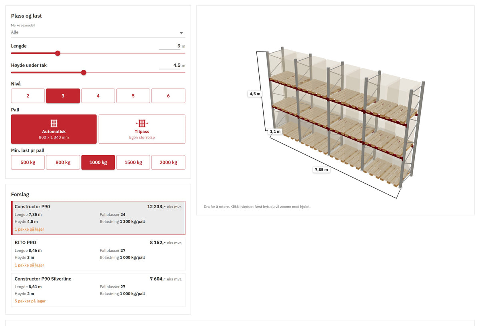
Task: Select the Constructor P90 Silverline suggestion card
Action: (98, 290)
